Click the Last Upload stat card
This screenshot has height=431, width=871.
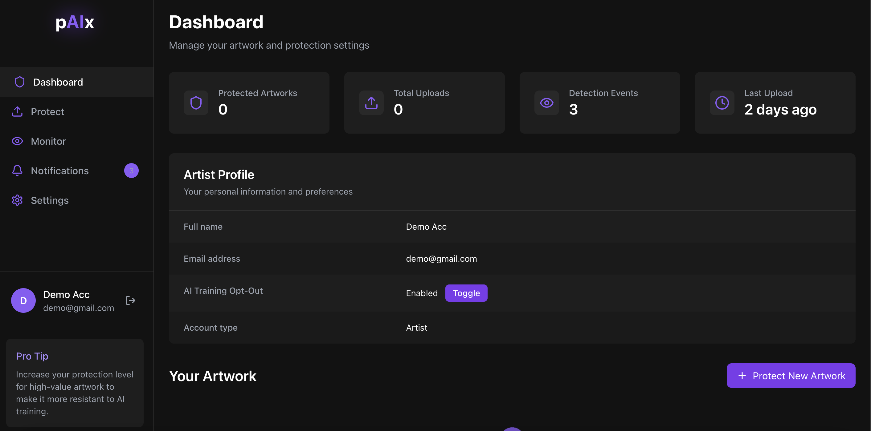[775, 103]
